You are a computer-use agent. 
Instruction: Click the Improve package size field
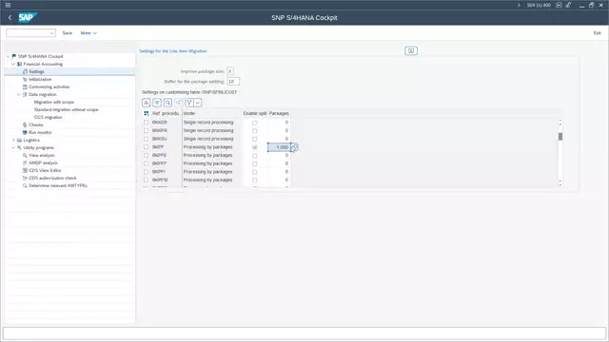click(230, 71)
